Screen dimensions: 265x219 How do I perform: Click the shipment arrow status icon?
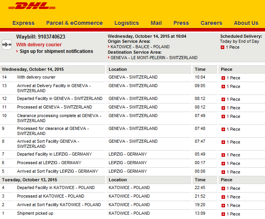(x=7, y=45)
